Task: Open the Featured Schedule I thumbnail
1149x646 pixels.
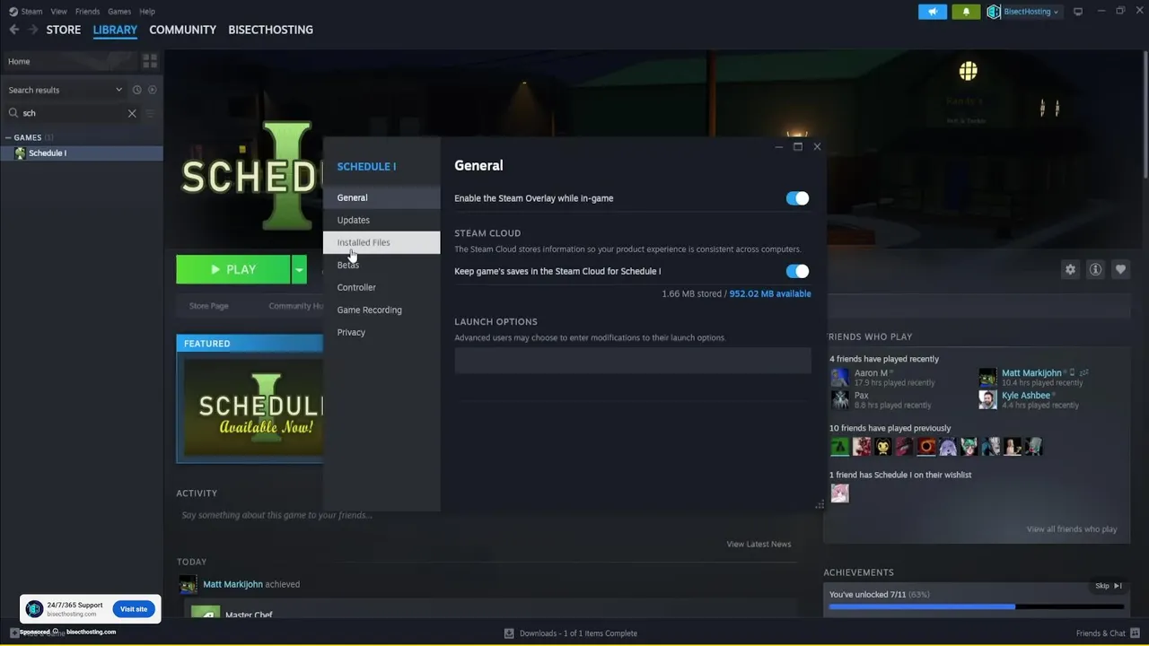Action: click(x=250, y=407)
